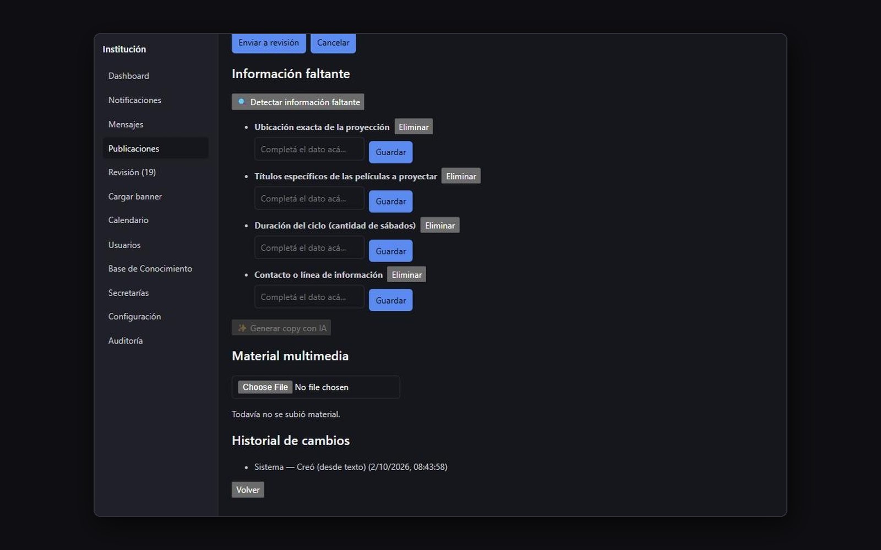This screenshot has width=881, height=550.
Task: Click the Historial de cambios heading
Action: 291,441
